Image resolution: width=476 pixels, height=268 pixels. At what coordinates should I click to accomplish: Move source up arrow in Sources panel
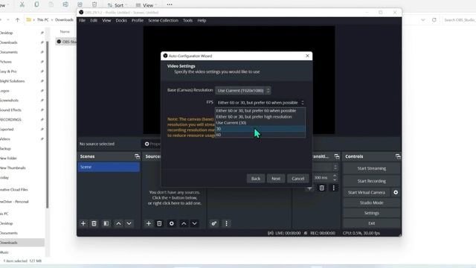tap(184, 223)
